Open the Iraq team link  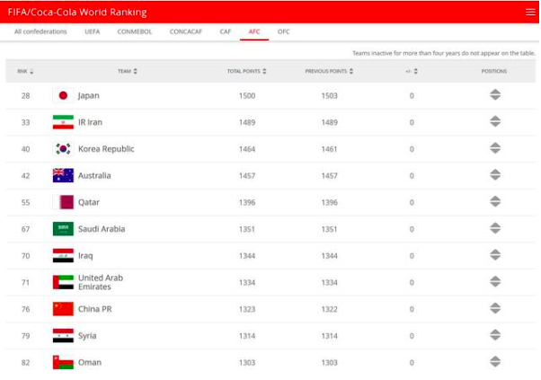(87, 256)
